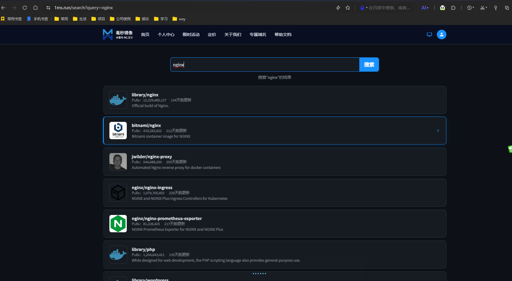
Task: Open bitnami/nginx result title
Action: point(146,125)
